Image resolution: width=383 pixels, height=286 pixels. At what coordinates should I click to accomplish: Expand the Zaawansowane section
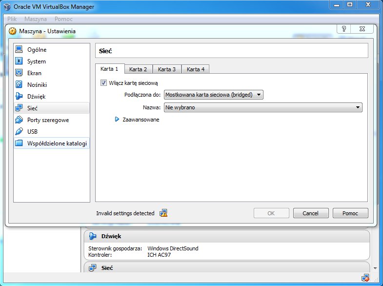(x=117, y=119)
